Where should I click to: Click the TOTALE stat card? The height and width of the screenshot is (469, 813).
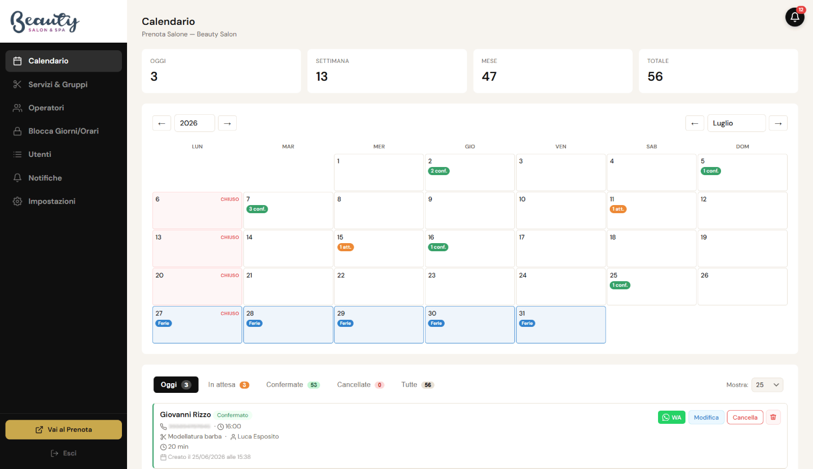718,71
